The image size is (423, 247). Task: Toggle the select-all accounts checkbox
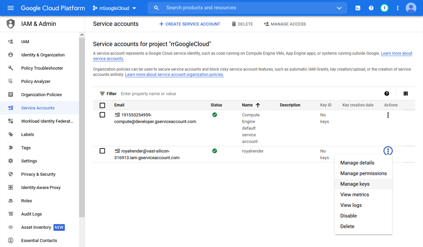pyautogui.click(x=102, y=105)
